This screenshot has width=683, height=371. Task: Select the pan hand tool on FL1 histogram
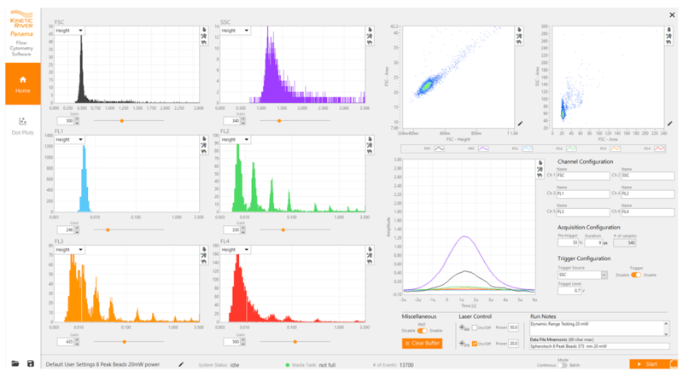coord(203,151)
